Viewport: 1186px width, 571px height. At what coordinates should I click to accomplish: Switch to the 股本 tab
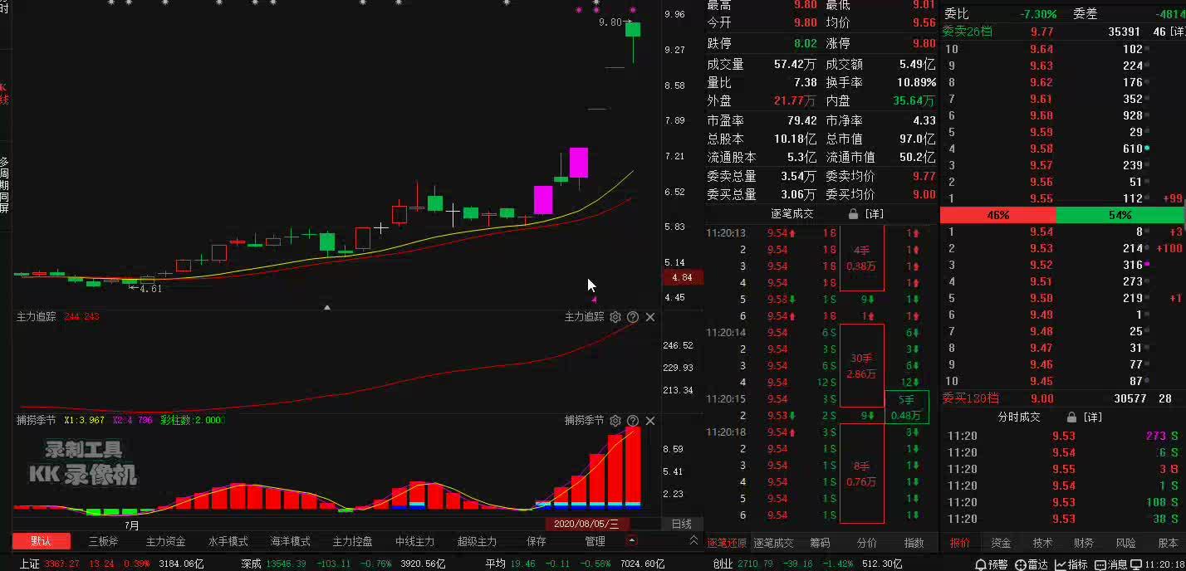pos(1167,543)
